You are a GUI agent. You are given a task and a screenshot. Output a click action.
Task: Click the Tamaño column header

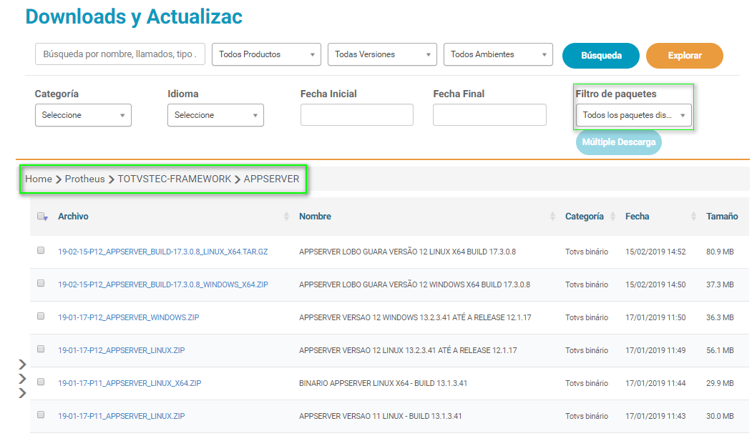point(722,217)
